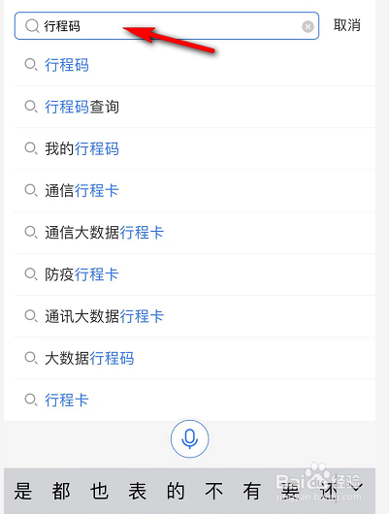
Task: Pick the candidate word 都
Action: pyautogui.click(x=61, y=491)
